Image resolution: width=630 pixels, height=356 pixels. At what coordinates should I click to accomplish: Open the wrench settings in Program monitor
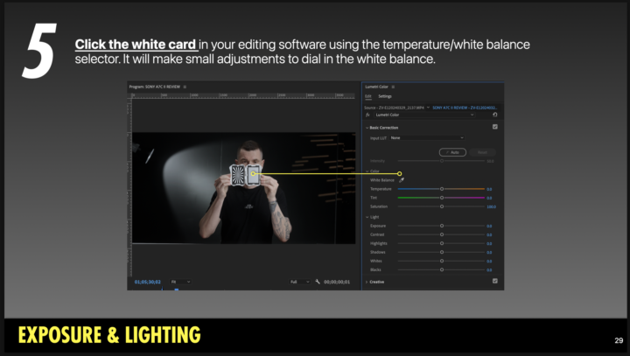point(318,282)
